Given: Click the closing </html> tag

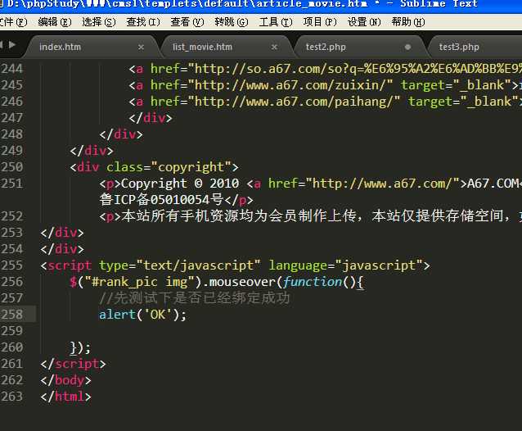Looking at the screenshot, I should [x=66, y=397].
